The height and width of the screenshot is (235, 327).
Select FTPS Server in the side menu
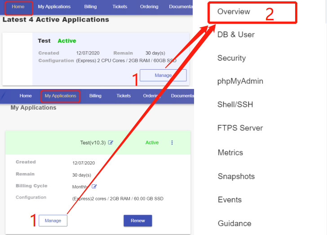[x=240, y=128]
